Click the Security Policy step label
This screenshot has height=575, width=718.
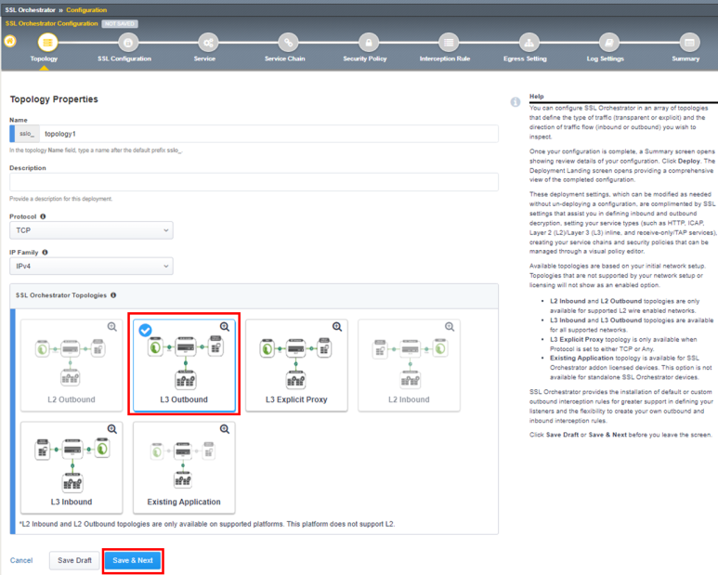pyautogui.click(x=365, y=59)
